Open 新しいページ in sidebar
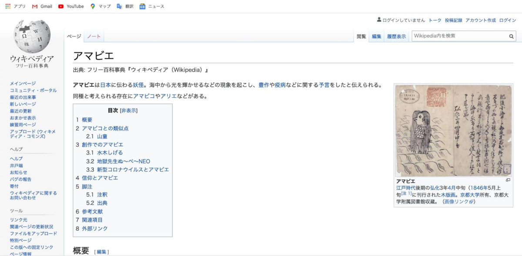This screenshot has height=256, width=522. [23, 104]
